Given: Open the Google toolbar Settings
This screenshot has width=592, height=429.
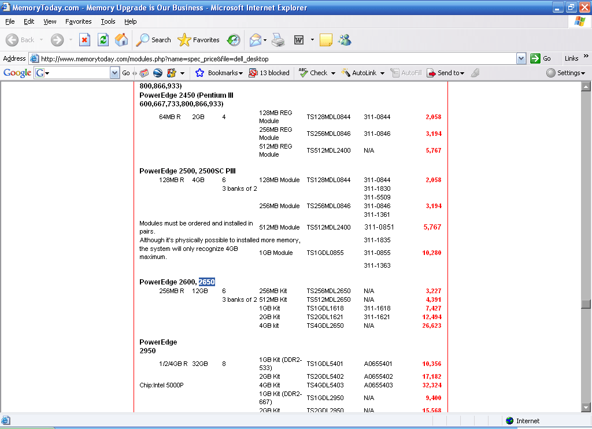Looking at the screenshot, I should [565, 73].
